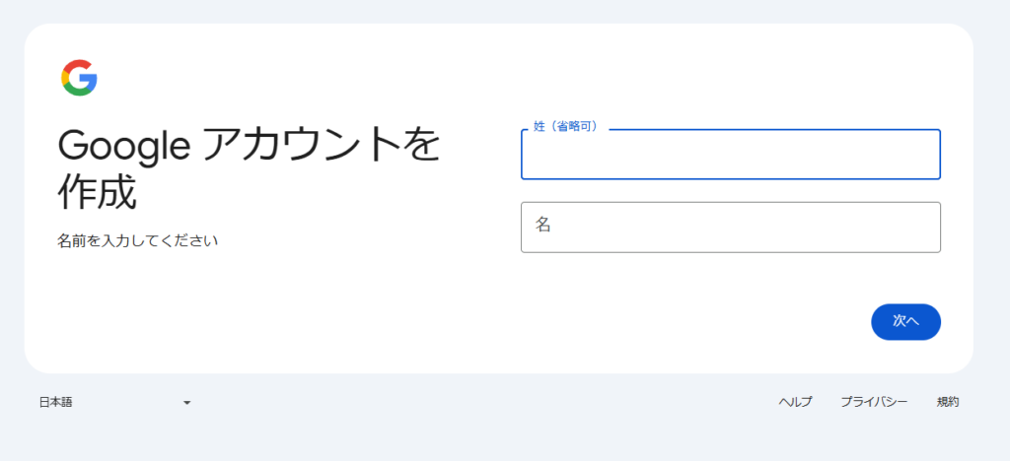Open the 日本語 language selector
Screen dimensions: 1010x461
tap(115, 403)
